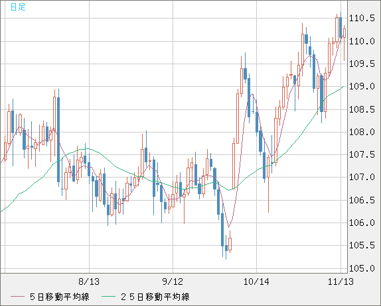This screenshot has height=306, width=381.
Task: Click the 109.0 price axis label
Action: (362, 86)
